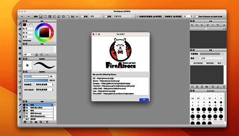Select the 12 brush labeled (Sketchbook)
Screen dimensions: 239x136
click(x=38, y=116)
